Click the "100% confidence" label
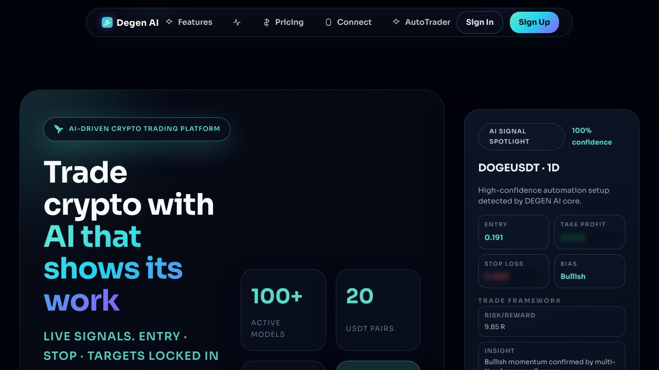This screenshot has height=370, width=659. [592, 136]
